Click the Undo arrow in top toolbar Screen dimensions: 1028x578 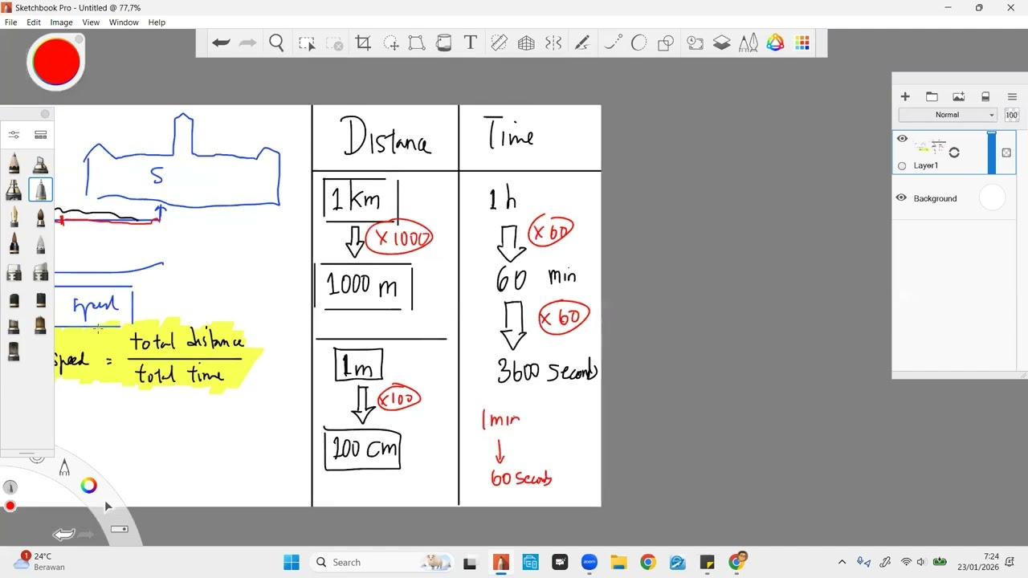[x=221, y=43]
